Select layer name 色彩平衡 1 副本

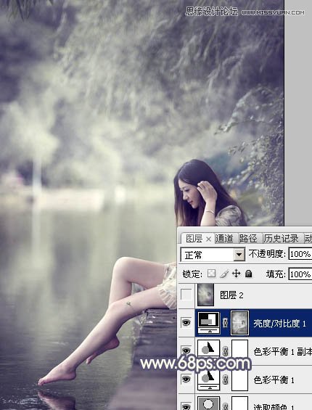click(283, 352)
